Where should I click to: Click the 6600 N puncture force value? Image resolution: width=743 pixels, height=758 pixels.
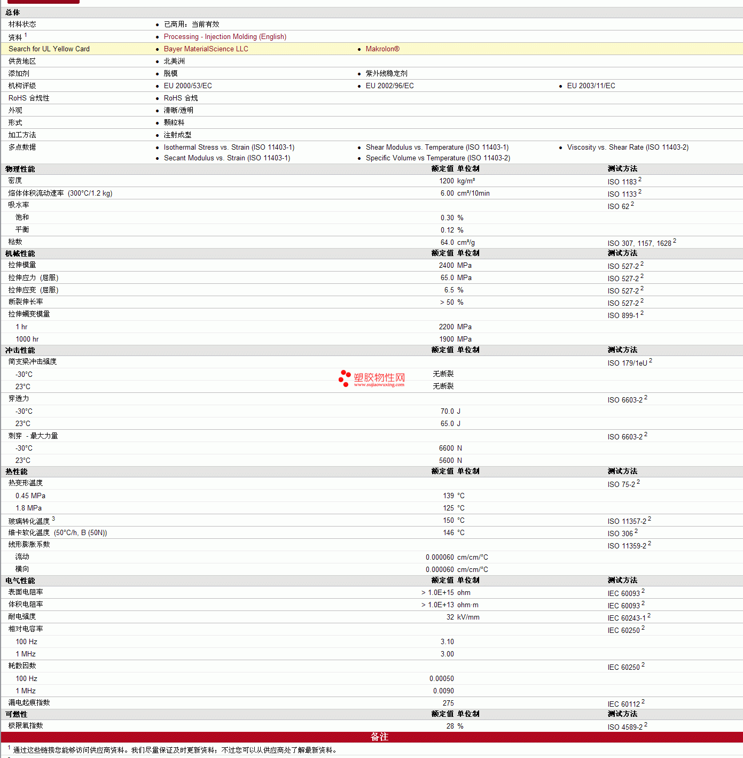pos(450,448)
